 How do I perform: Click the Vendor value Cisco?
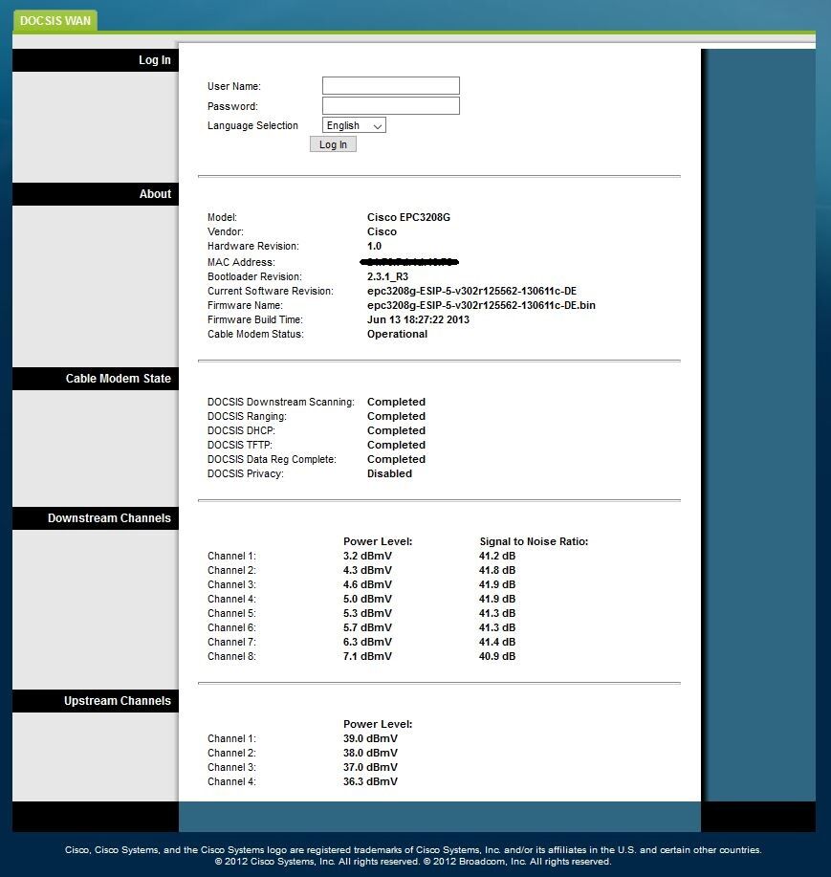(x=382, y=231)
